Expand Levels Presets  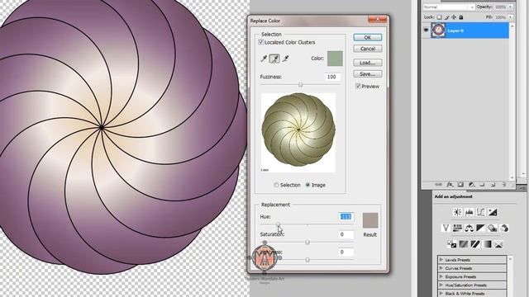pyautogui.click(x=441, y=260)
